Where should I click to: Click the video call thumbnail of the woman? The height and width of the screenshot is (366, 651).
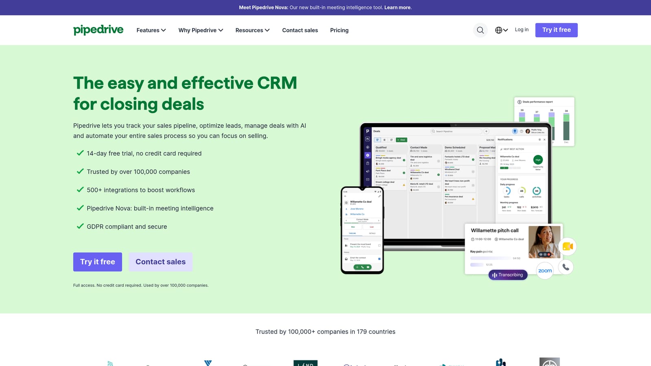click(x=544, y=242)
